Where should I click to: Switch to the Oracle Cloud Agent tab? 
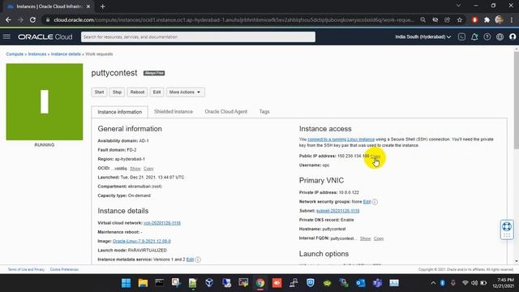coord(226,112)
